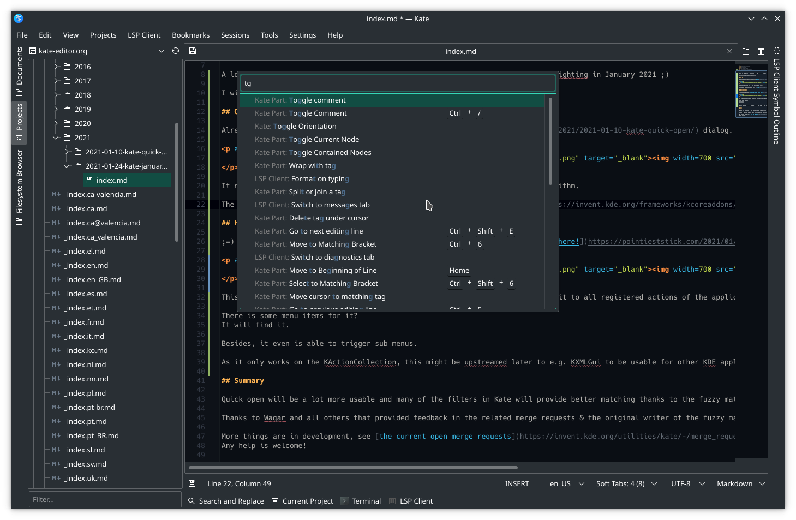This screenshot has width=796, height=520.
Task: Open the en_US language dropdown
Action: 566,483
